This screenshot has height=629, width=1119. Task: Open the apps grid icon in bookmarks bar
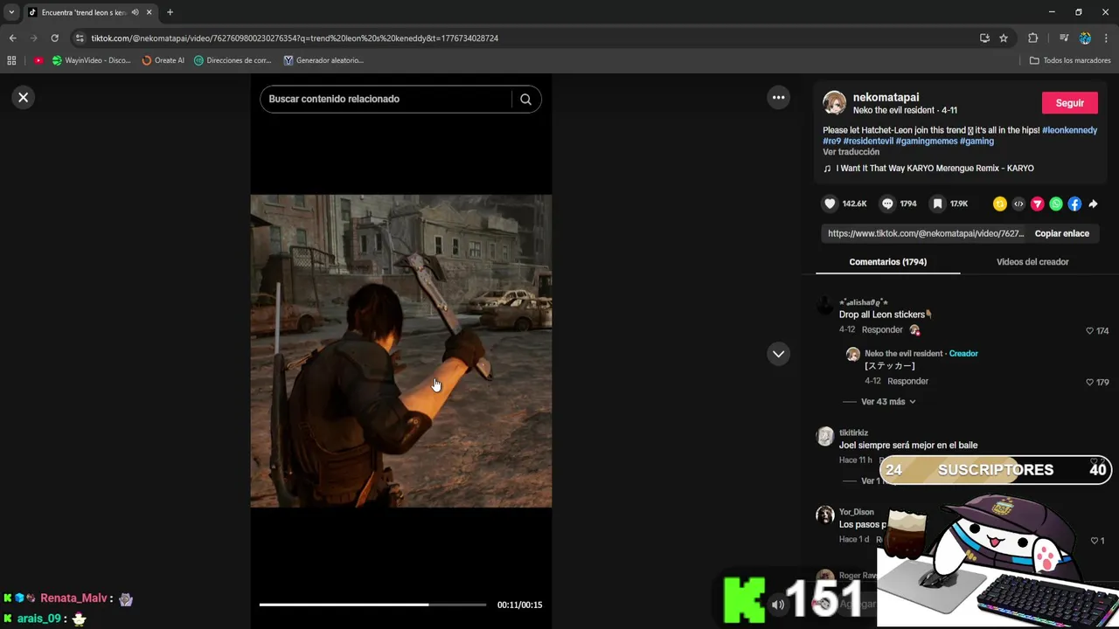(11, 60)
